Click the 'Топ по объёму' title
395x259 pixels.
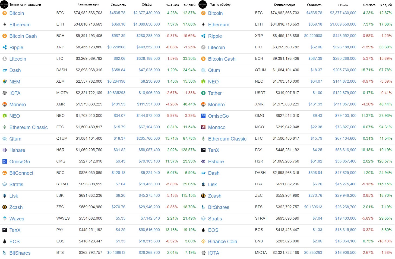pos(220,5)
